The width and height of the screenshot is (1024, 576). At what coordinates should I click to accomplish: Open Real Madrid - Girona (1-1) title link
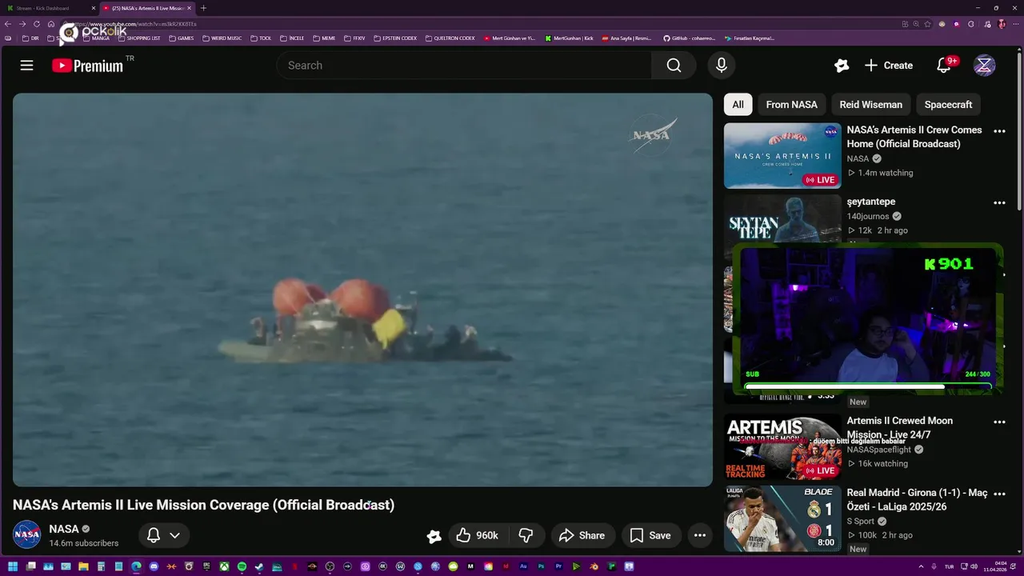918,500
